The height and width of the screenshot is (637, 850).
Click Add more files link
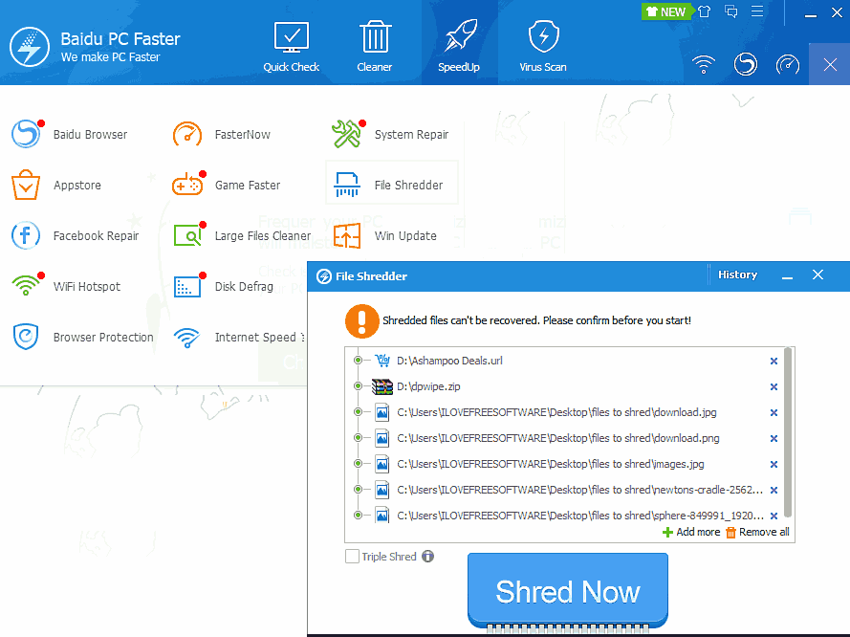(691, 532)
